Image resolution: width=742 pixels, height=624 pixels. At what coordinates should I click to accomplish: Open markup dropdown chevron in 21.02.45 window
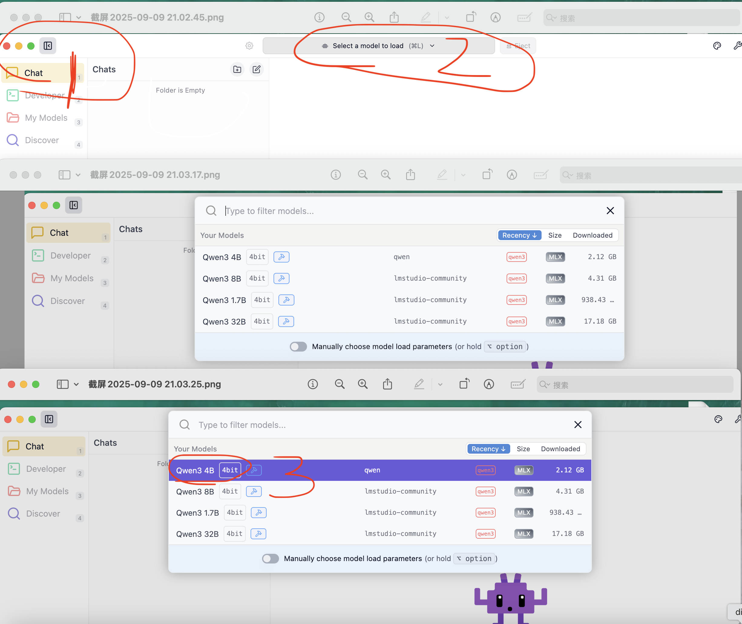click(447, 18)
